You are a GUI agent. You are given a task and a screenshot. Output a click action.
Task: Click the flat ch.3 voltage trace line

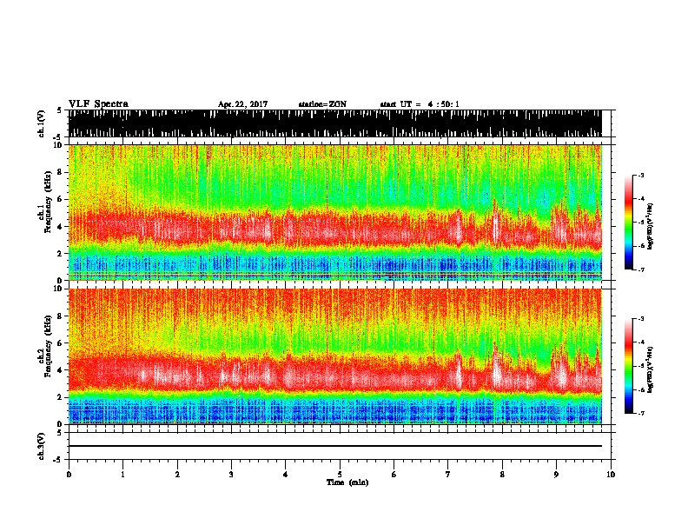[x=335, y=446]
